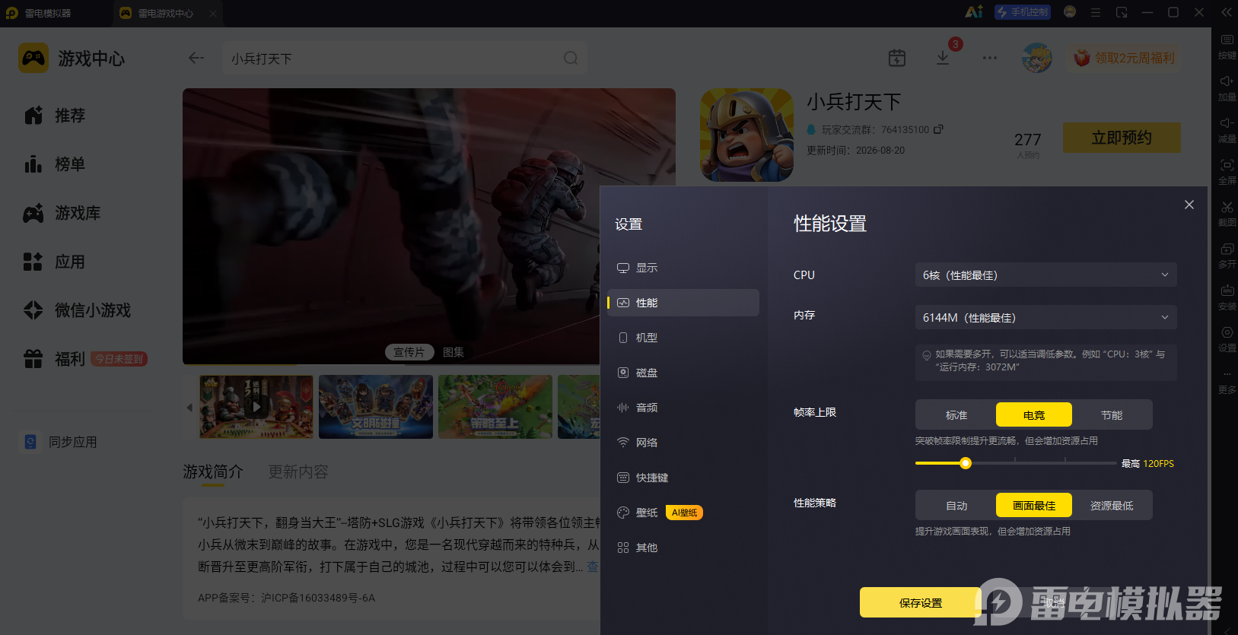Expand the CPU cores dropdown
The width and height of the screenshot is (1238, 635).
pyautogui.click(x=1046, y=275)
